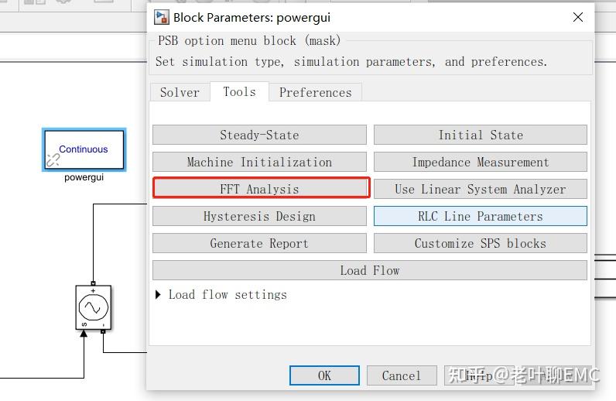Close the Block Parameters dialog window
This screenshot has height=401, width=616.
tap(577, 17)
